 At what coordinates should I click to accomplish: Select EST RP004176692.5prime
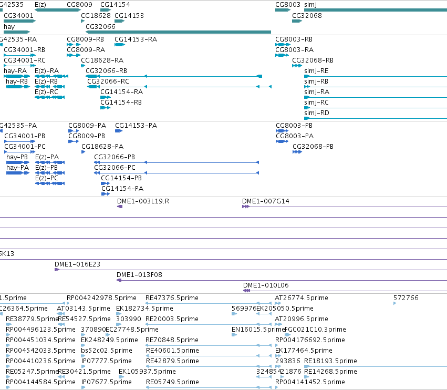click(x=310, y=340)
